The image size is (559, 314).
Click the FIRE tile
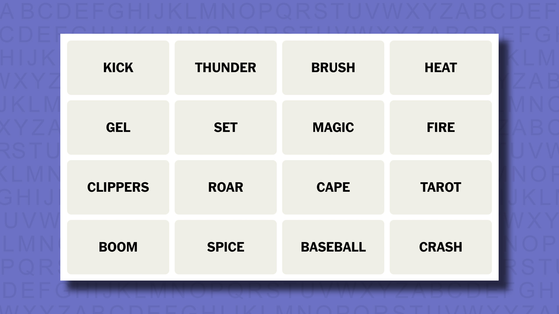(x=441, y=127)
